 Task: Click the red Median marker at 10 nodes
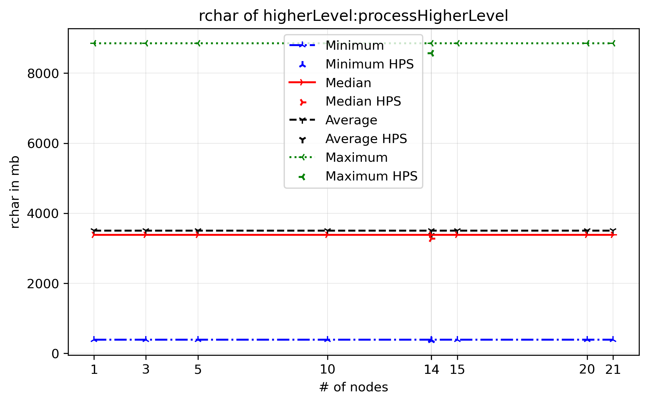pos(328,235)
